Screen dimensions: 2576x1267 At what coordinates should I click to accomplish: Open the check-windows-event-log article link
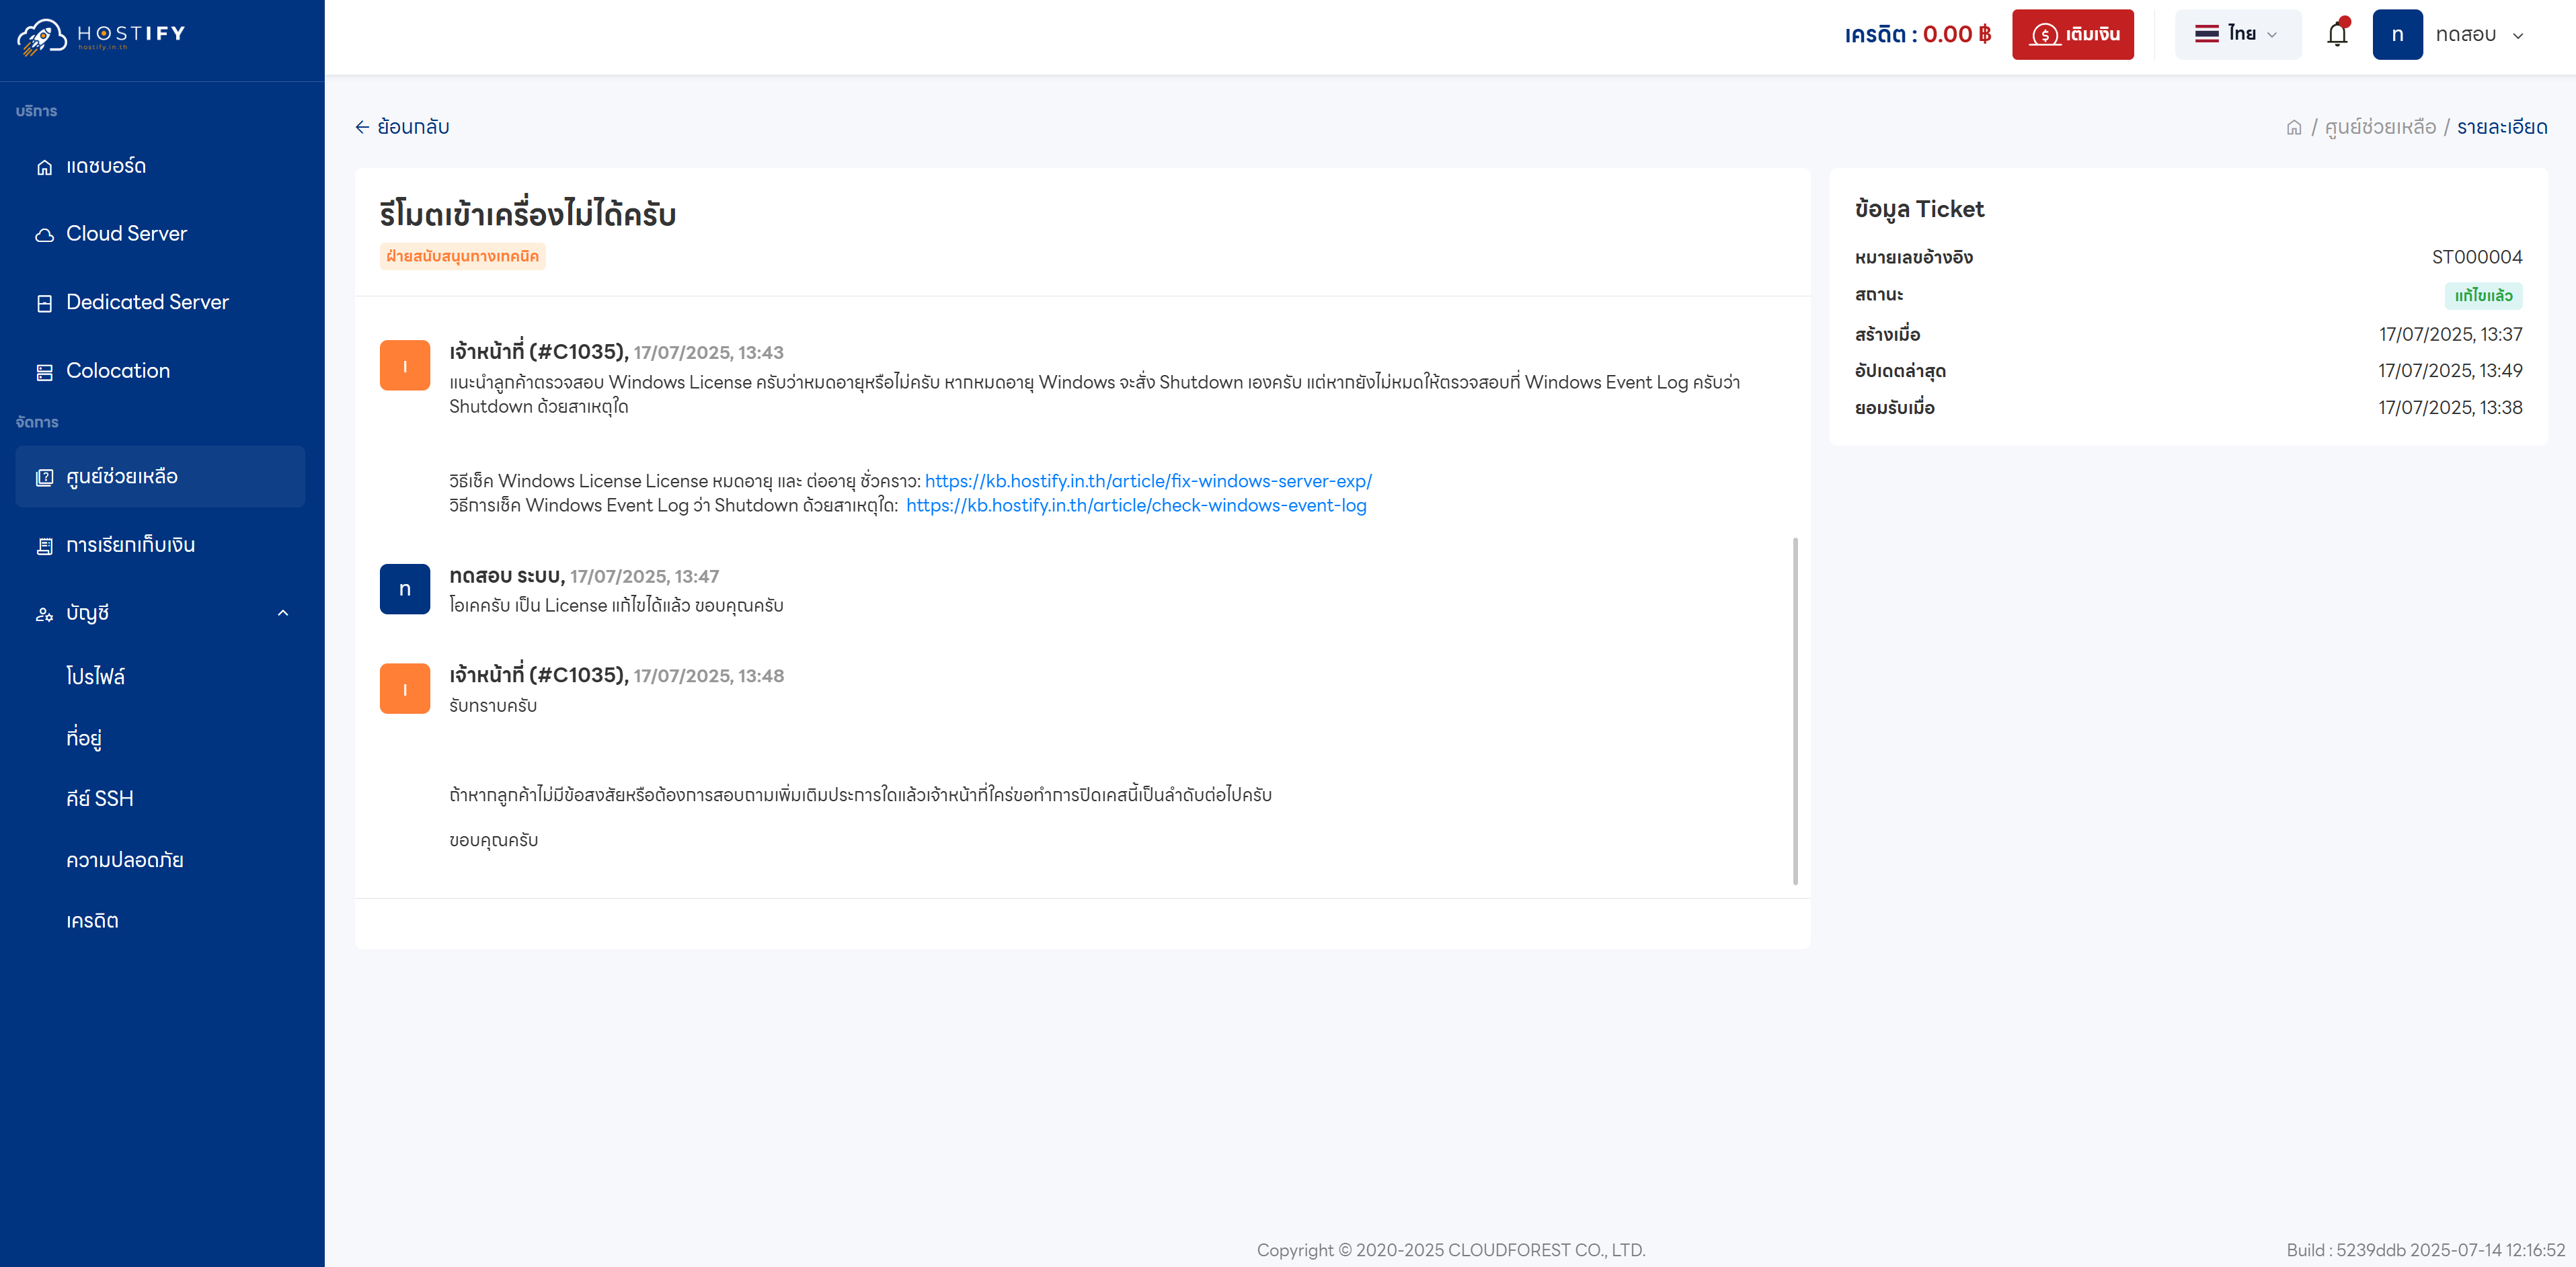(x=1136, y=506)
